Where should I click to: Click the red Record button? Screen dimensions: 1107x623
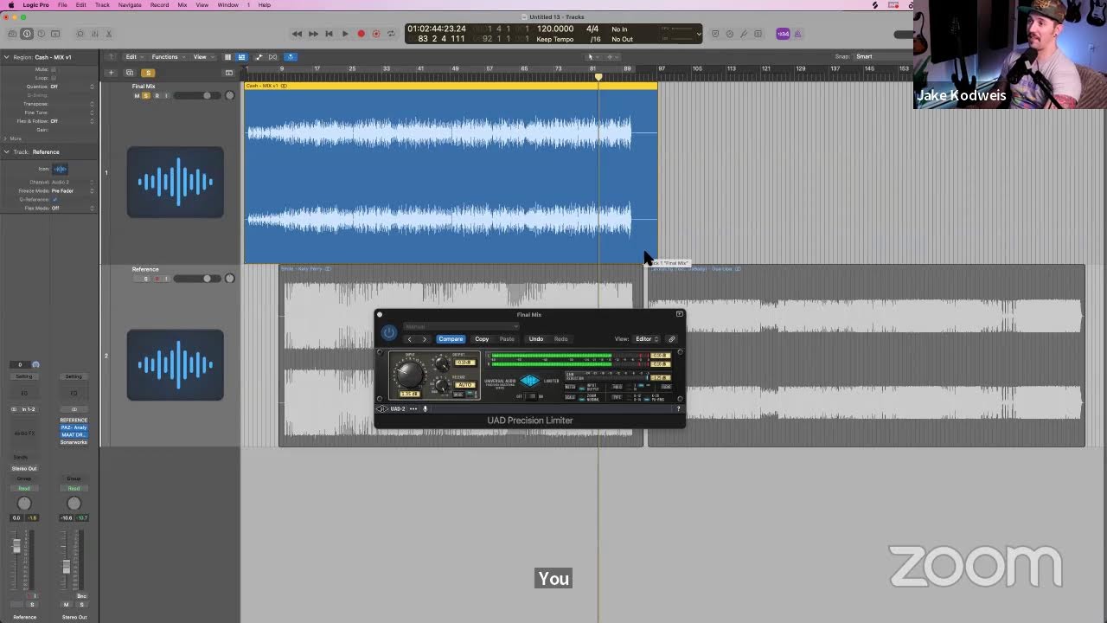[361, 34]
